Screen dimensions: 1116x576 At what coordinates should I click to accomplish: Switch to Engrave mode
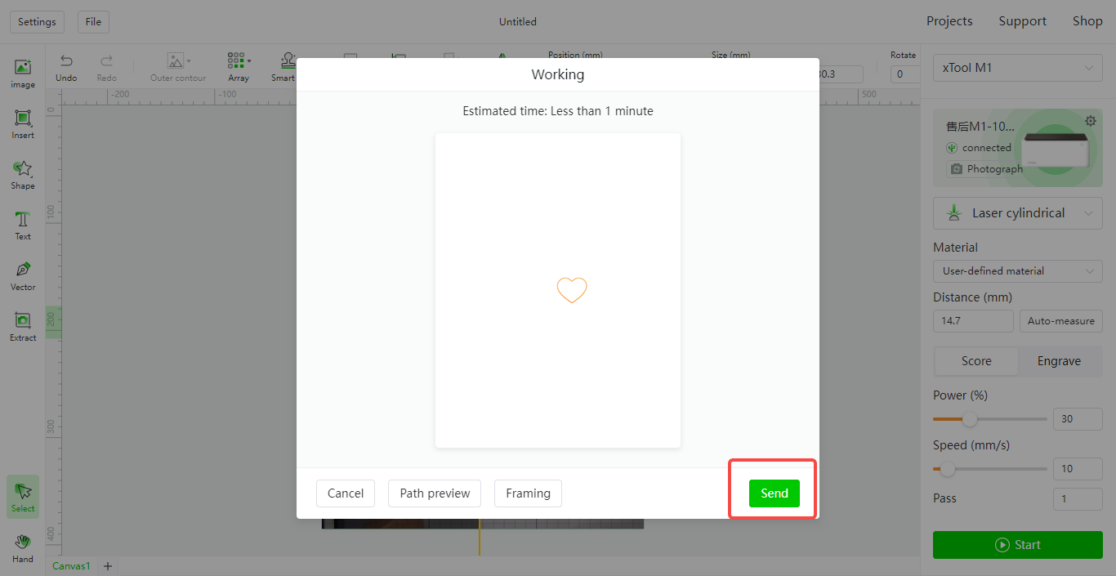point(1059,361)
